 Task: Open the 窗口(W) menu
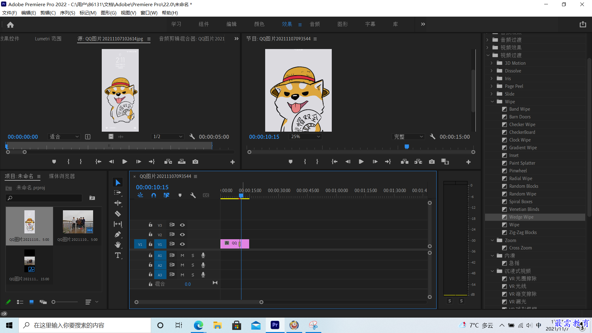coord(149,13)
